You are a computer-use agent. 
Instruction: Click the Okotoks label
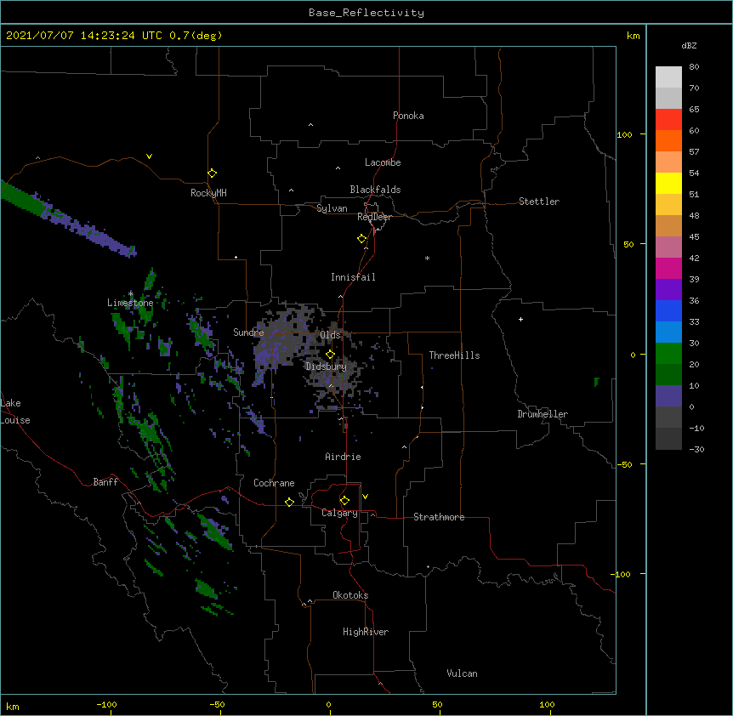(x=350, y=595)
